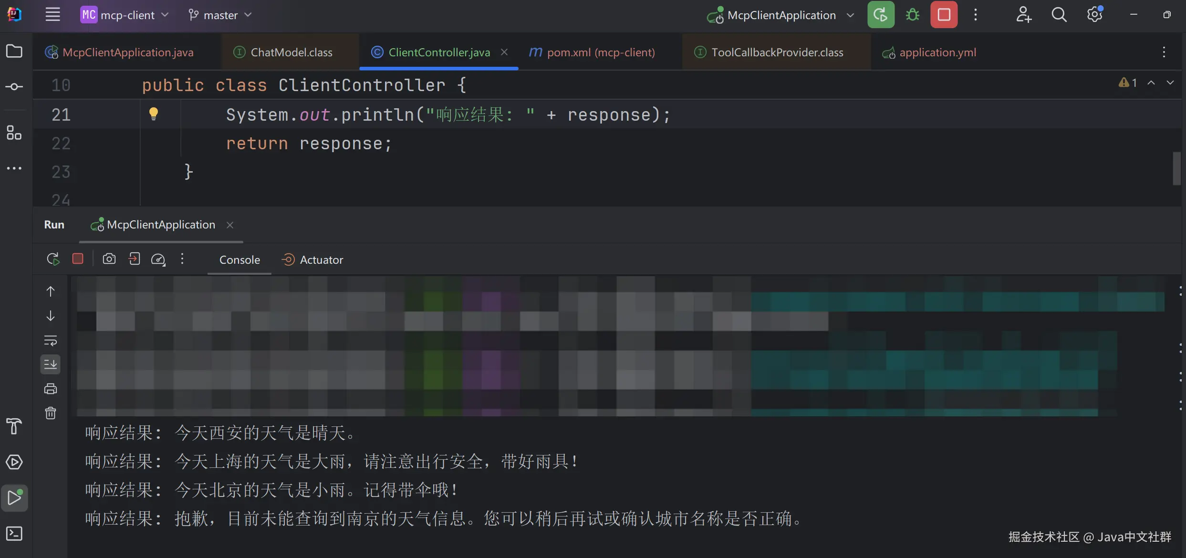Open the master branch dropdown
1186x558 pixels.
point(220,15)
